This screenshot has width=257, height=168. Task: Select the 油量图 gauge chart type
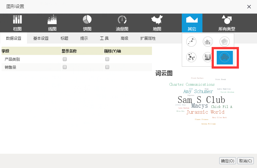(122, 23)
